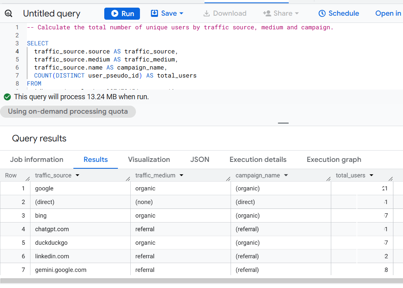The width and height of the screenshot is (403, 288).
Task: Select the Visualization tab
Action: tap(149, 159)
